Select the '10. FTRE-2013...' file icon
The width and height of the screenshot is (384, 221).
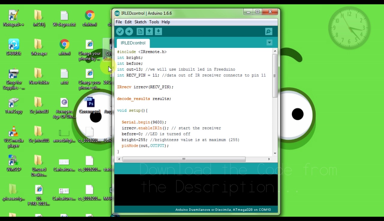tap(39, 195)
